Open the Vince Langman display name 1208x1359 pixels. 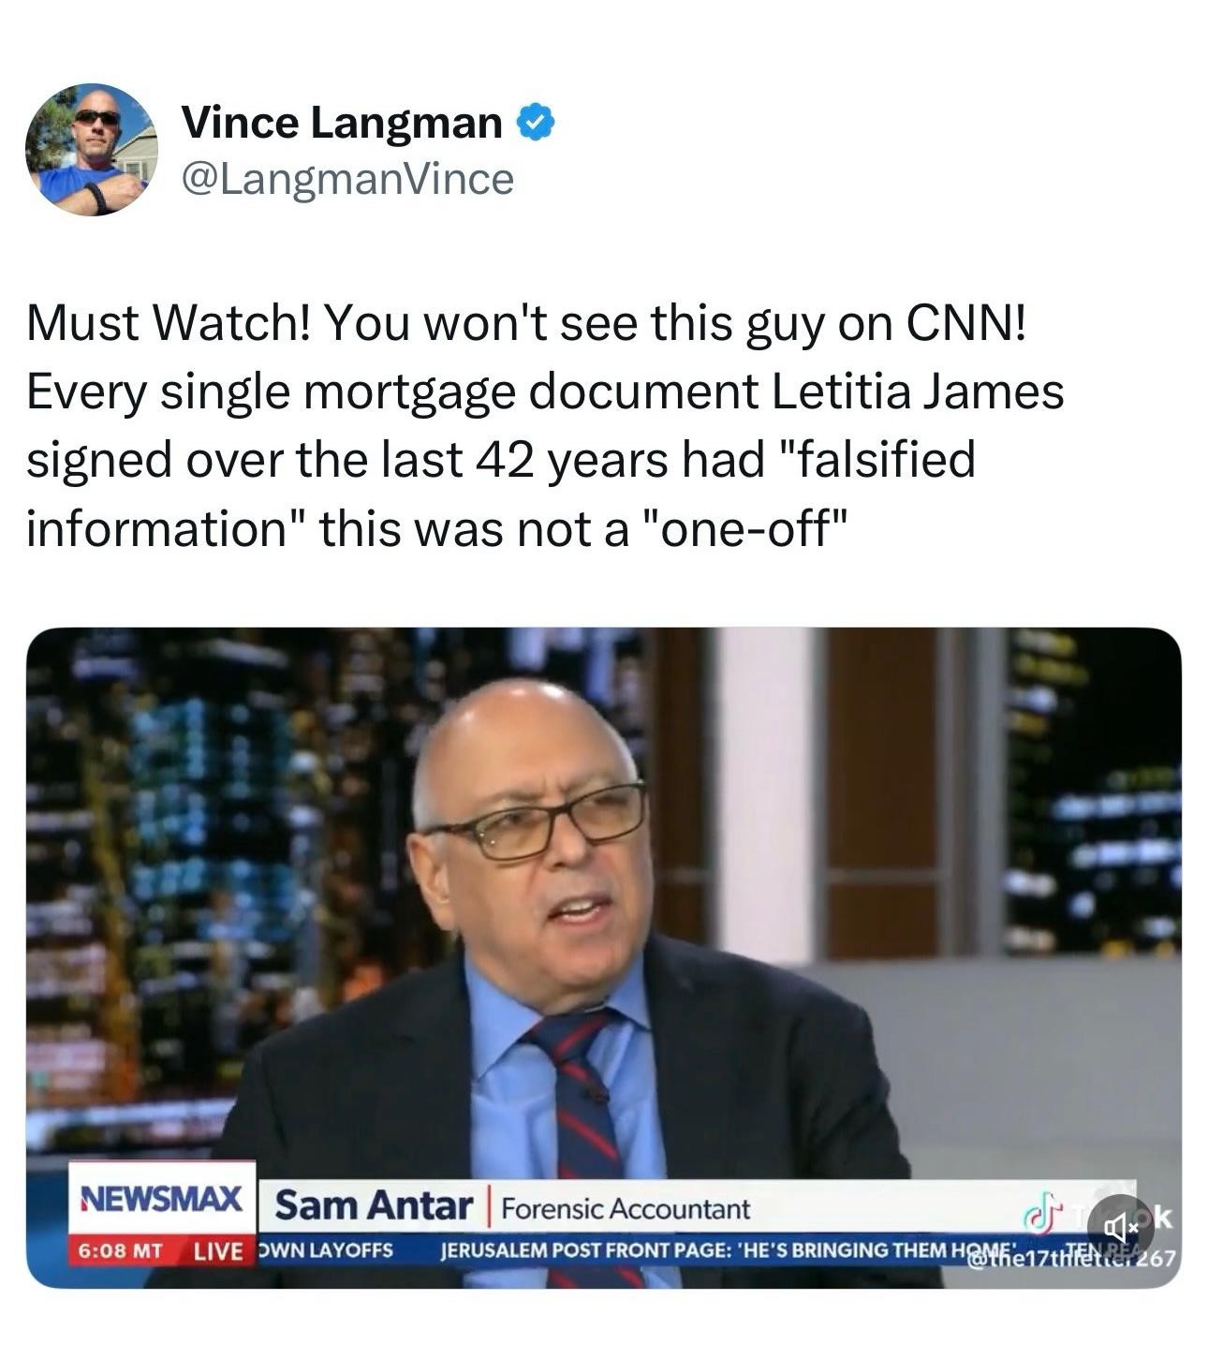tap(342, 122)
